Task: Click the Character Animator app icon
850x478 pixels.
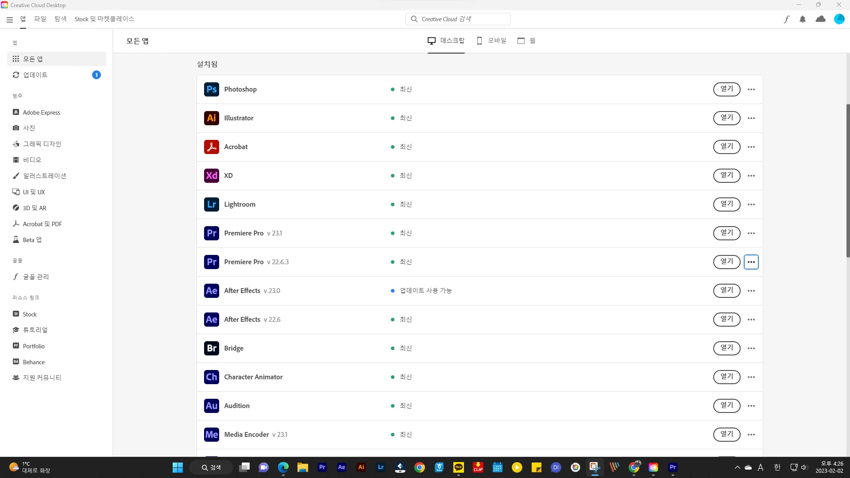Action: 212,377
